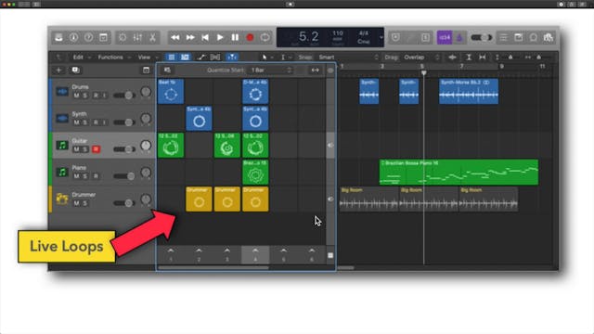Image resolution: width=594 pixels, height=334 pixels.
Task: Adjust Piano track volume slider
Action: coord(124,176)
